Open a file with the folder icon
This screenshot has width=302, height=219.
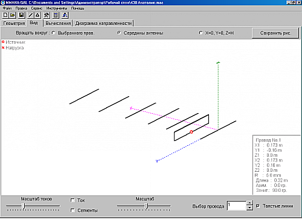pyautogui.click(x=13, y=15)
